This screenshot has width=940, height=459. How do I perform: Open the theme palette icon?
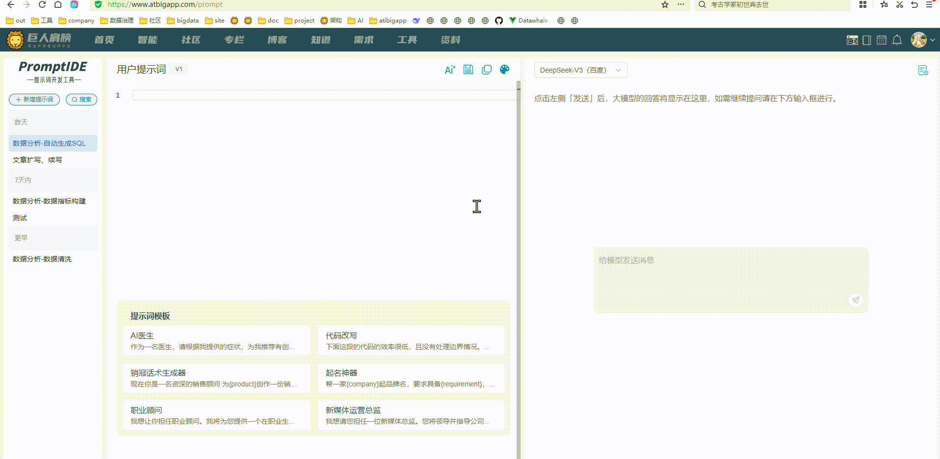point(505,69)
